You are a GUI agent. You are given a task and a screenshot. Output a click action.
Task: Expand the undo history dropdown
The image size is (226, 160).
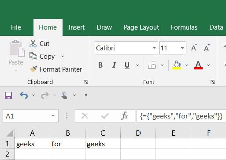click(x=33, y=95)
